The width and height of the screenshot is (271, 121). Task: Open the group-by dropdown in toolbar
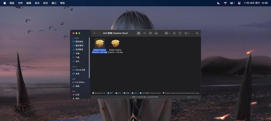(167, 33)
